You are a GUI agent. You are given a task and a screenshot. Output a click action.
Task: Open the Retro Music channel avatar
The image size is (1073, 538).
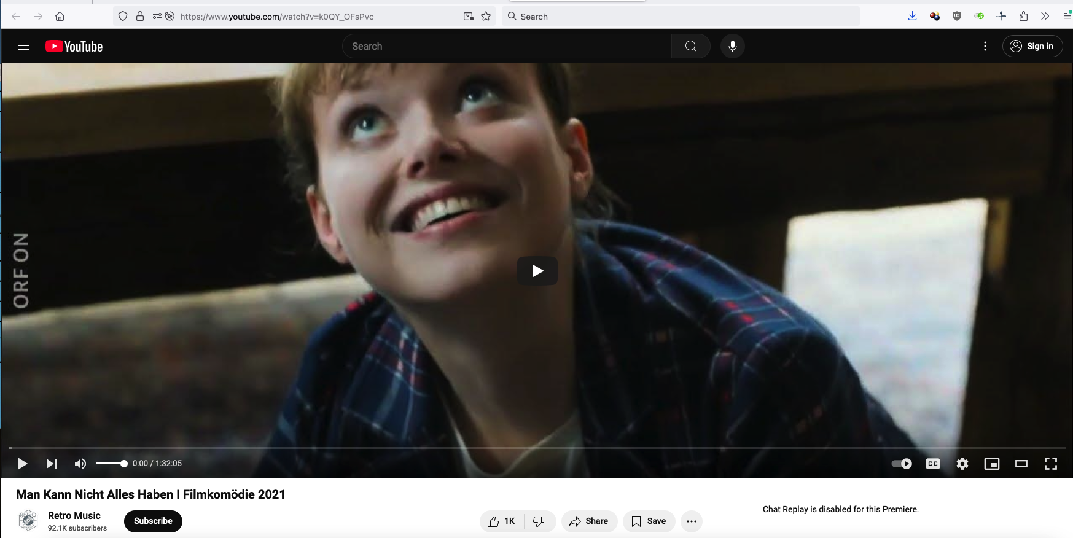click(28, 521)
